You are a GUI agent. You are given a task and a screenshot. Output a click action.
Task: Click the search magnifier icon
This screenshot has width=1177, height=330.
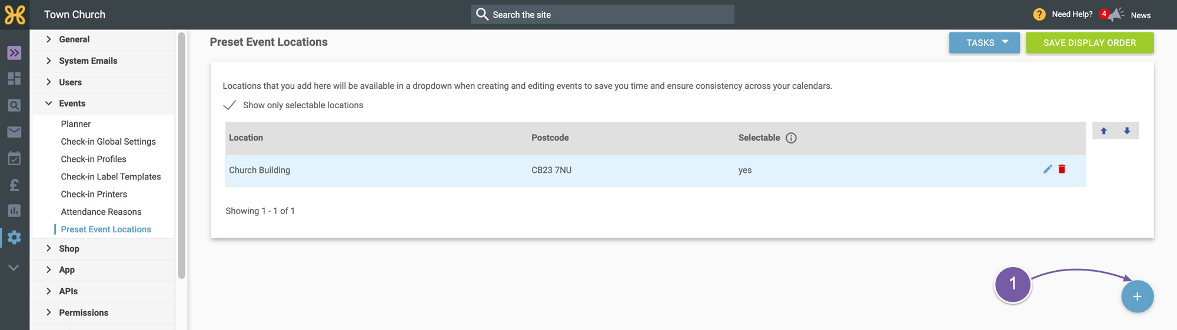tap(482, 14)
